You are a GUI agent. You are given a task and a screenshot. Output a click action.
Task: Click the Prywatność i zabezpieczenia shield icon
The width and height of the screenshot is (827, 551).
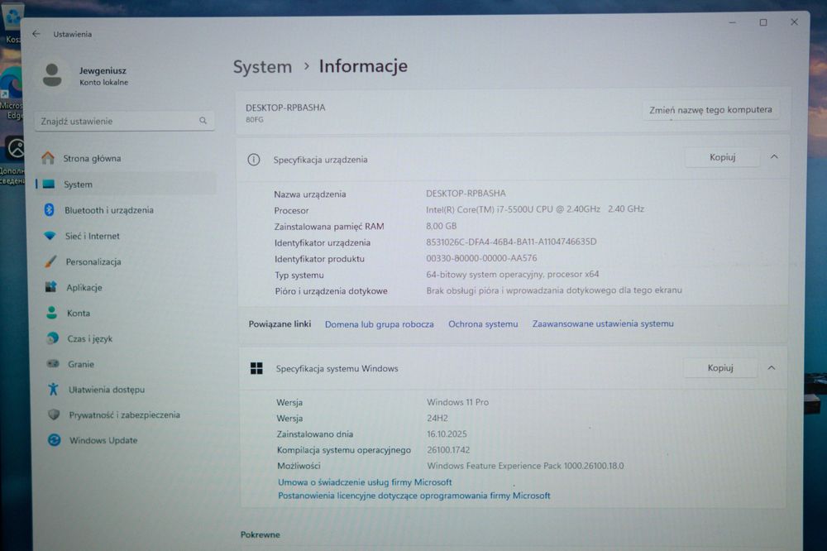click(54, 414)
